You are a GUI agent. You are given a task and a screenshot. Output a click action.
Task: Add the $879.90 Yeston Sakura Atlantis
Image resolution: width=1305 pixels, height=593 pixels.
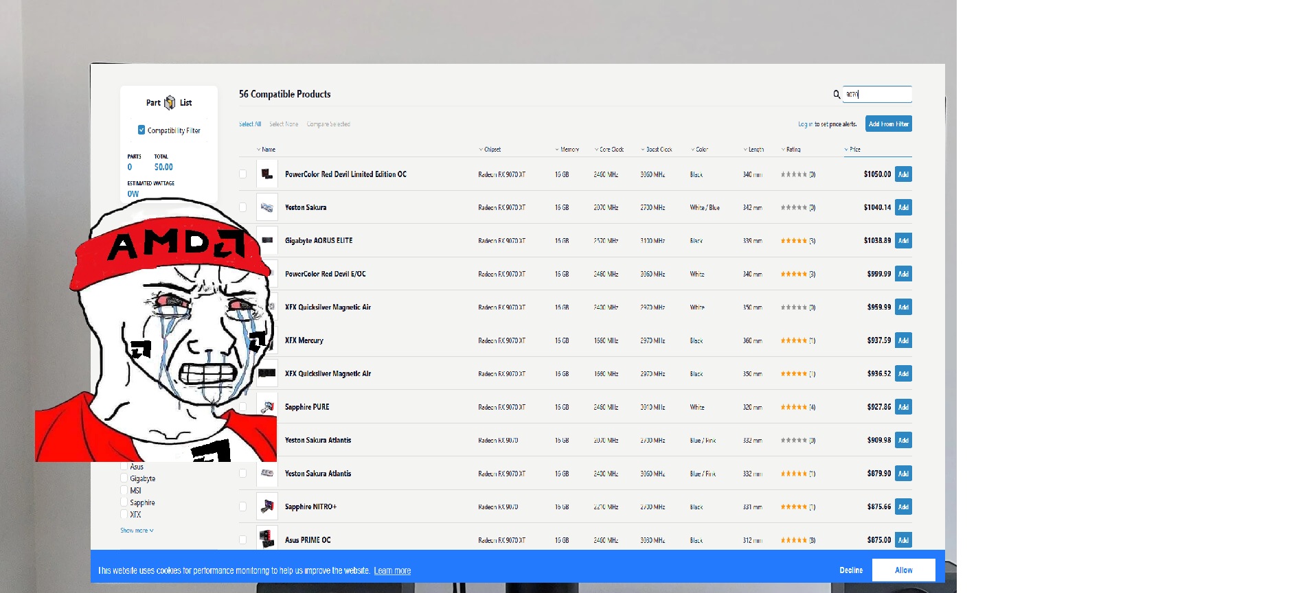click(x=903, y=474)
